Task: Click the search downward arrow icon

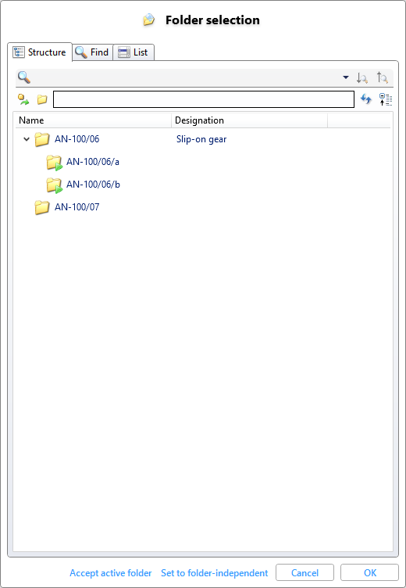Action: coord(362,78)
